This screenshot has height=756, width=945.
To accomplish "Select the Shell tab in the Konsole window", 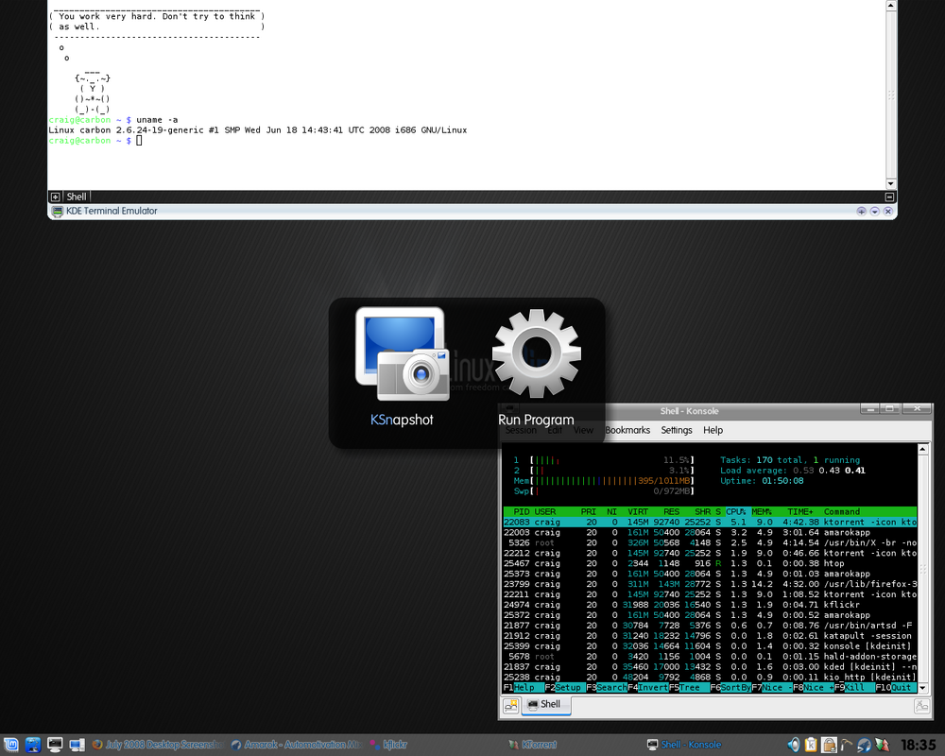I will pyautogui.click(x=545, y=704).
